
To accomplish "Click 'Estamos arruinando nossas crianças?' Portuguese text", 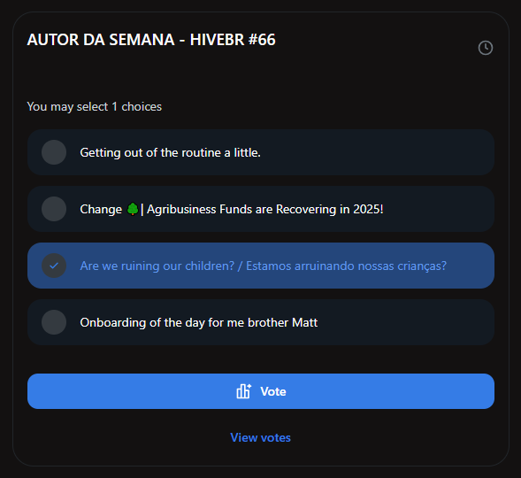I will click(346, 266).
